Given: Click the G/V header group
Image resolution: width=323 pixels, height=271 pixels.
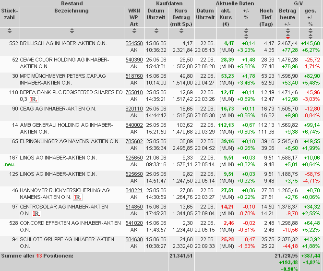Looking at the screenshot, I should coord(299,3).
